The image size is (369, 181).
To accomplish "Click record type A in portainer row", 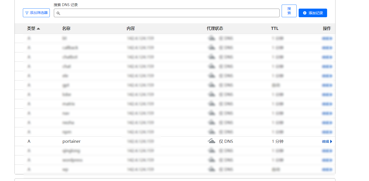I will point(29,142).
